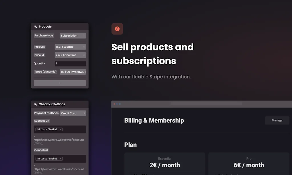Open the Purchase type dropdown set to Subscription
The height and width of the screenshot is (175, 292).
click(73, 35)
